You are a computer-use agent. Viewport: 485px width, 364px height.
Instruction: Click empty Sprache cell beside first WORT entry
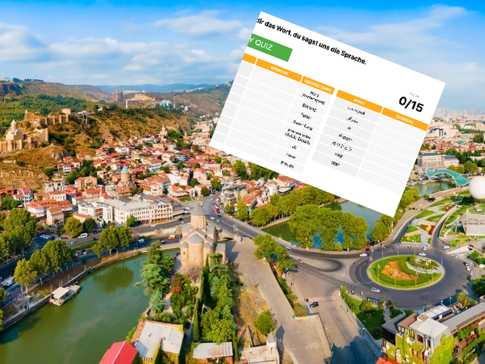(399, 130)
